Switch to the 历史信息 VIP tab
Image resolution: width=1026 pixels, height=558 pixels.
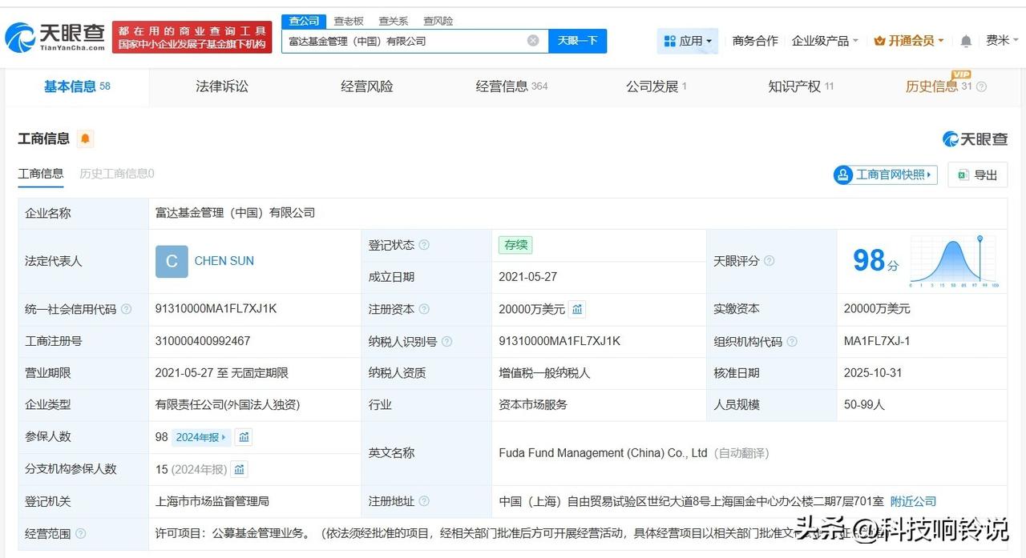(939, 86)
